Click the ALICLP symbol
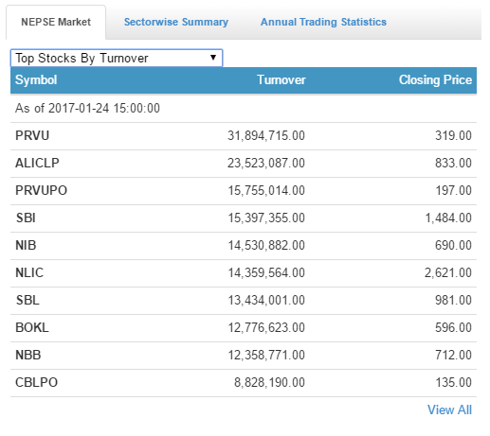The image size is (490, 436). [x=37, y=163]
